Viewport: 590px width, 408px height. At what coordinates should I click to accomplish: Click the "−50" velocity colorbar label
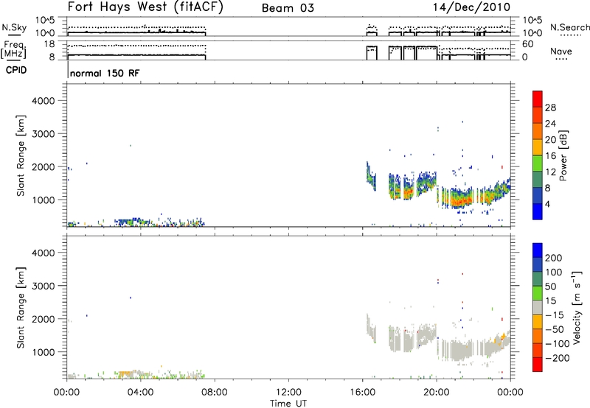(x=555, y=329)
